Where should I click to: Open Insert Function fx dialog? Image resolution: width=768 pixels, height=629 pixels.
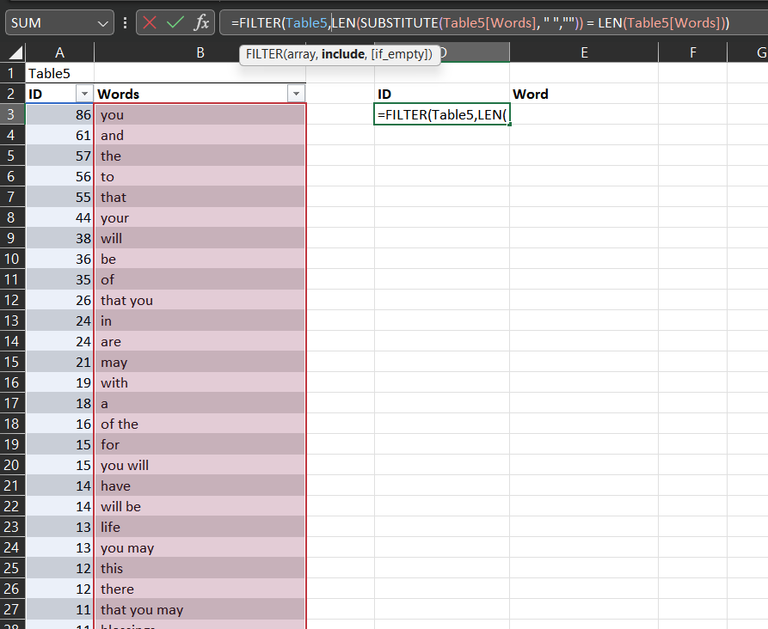(201, 22)
